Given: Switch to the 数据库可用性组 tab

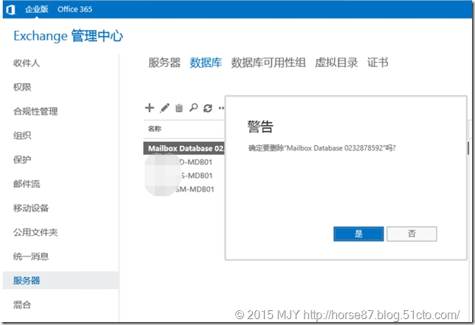Looking at the screenshot, I should tap(268, 63).
